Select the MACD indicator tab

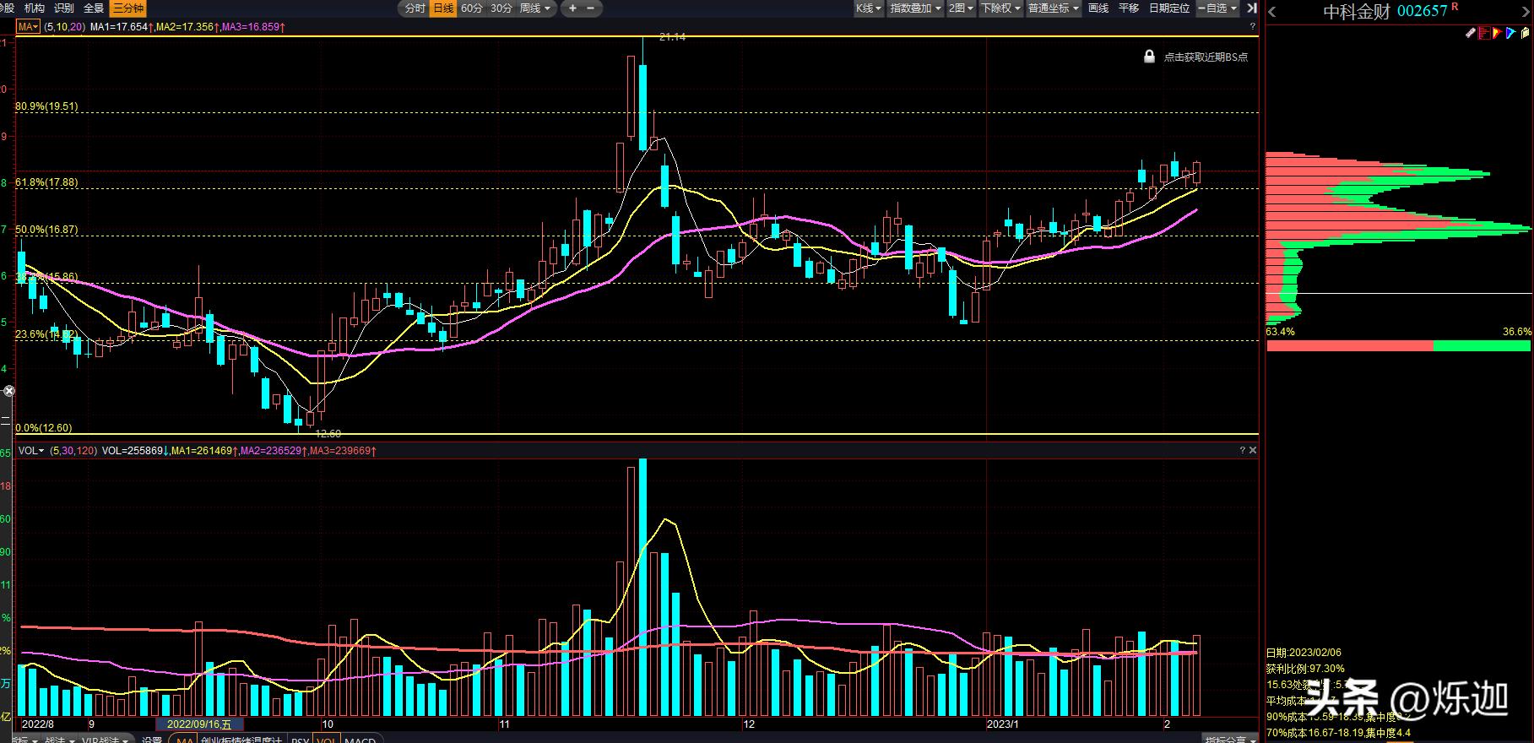360,739
